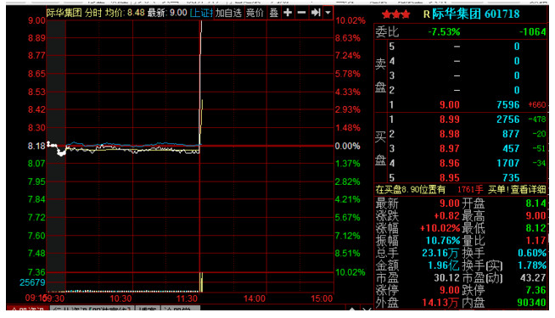Screen dimensions: 555x318
Task: Click the R margin marker icon
Action: pos(427,14)
